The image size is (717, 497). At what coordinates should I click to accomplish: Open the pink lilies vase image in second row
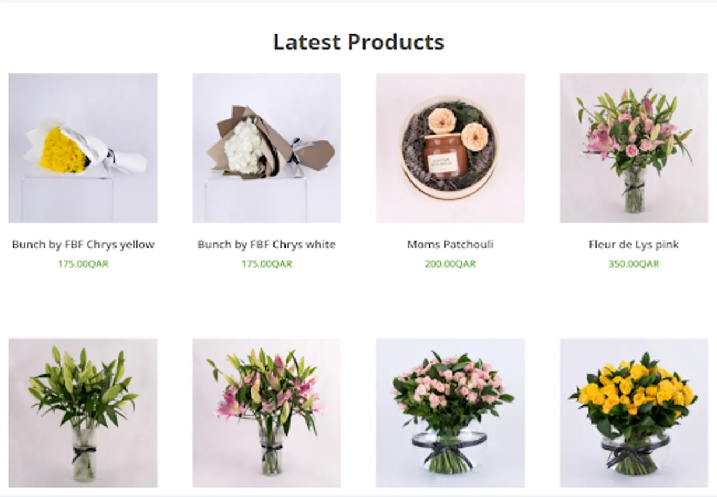(267, 413)
